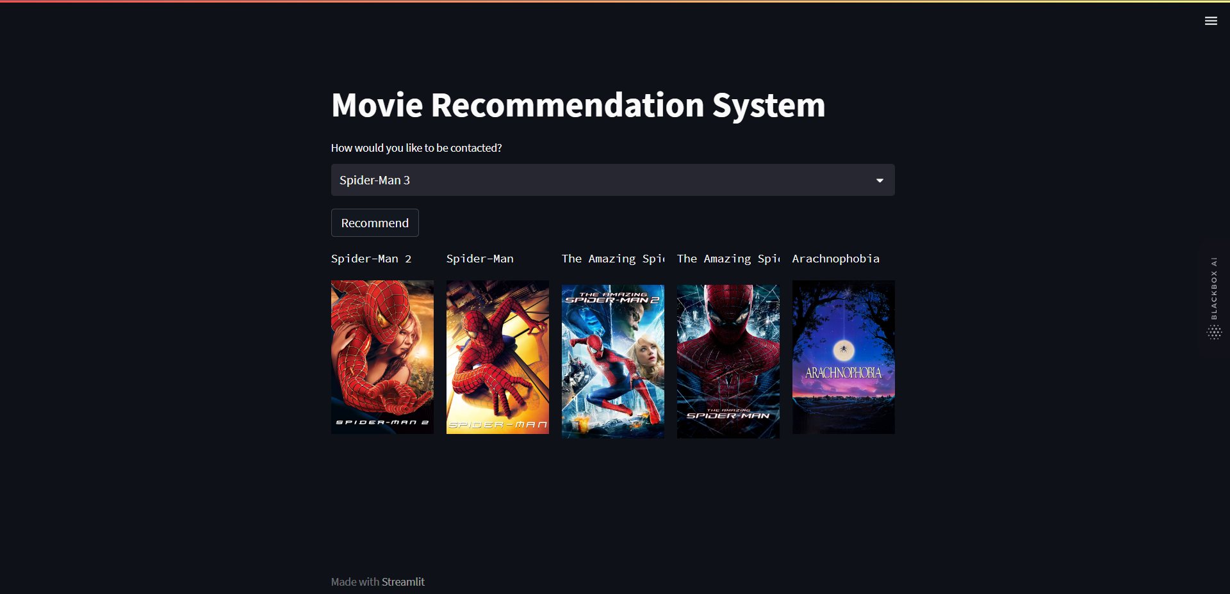Click the Spider-Man title above second poster

480,259
